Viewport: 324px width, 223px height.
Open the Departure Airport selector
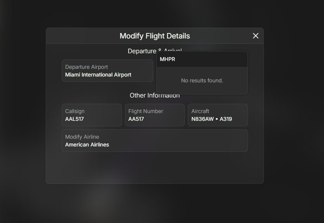point(107,71)
